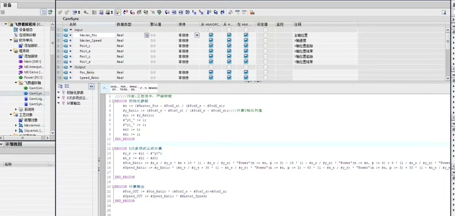Click the list rows icon in the editor toolbar
The height and width of the screenshot is (216, 455).
pyautogui.click(x=94, y=12)
